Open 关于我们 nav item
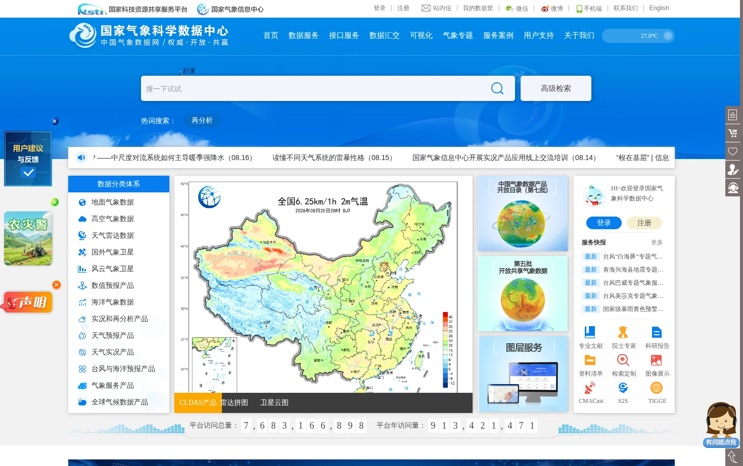This screenshot has height=466, width=743. [579, 35]
